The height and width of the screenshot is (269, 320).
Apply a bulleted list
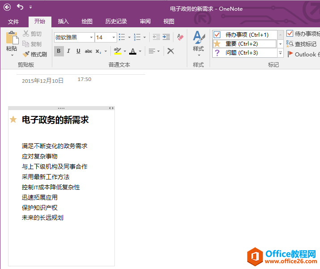[x=122, y=37]
